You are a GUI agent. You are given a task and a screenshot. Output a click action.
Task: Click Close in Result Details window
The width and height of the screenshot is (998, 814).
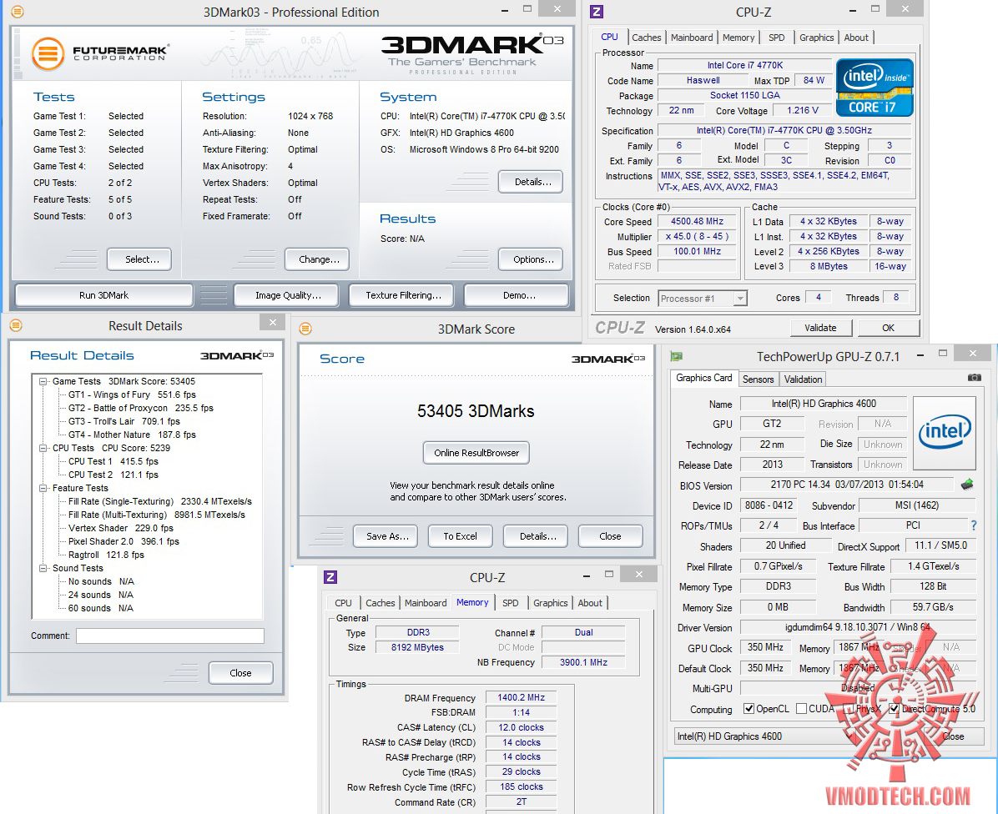point(240,673)
